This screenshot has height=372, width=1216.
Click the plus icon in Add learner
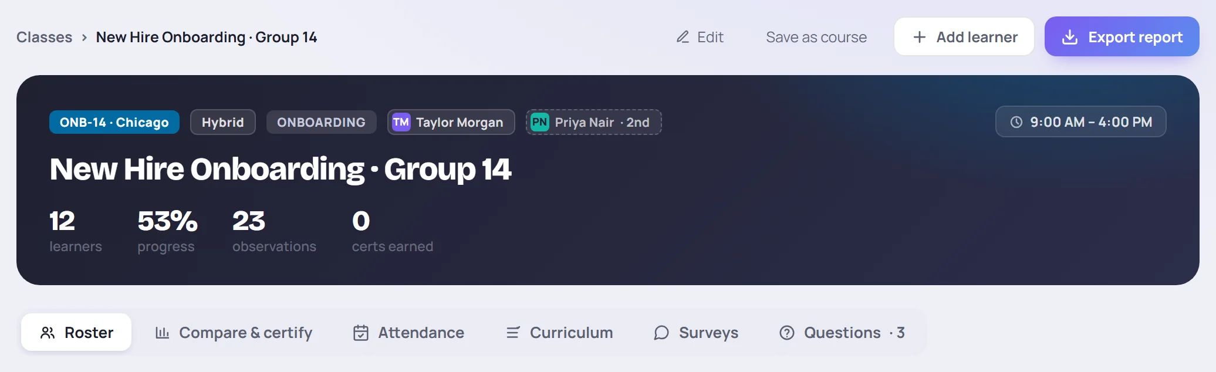click(920, 37)
